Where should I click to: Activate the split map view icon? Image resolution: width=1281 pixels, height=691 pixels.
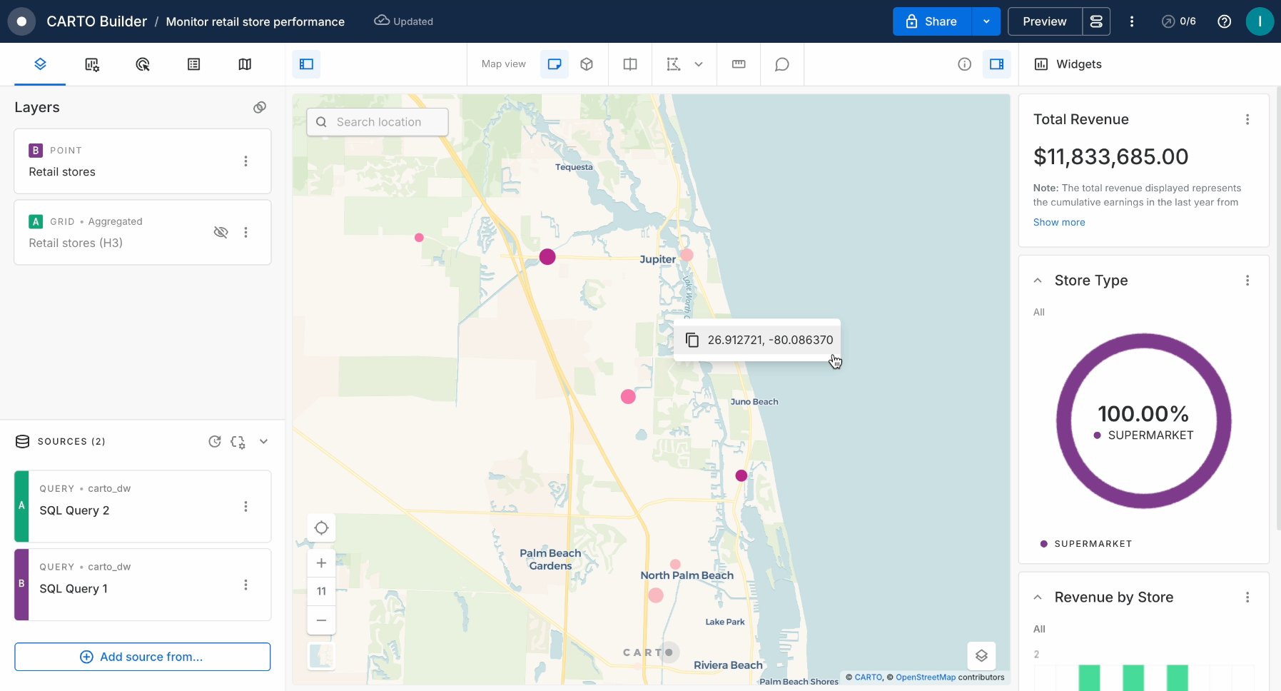tap(630, 64)
